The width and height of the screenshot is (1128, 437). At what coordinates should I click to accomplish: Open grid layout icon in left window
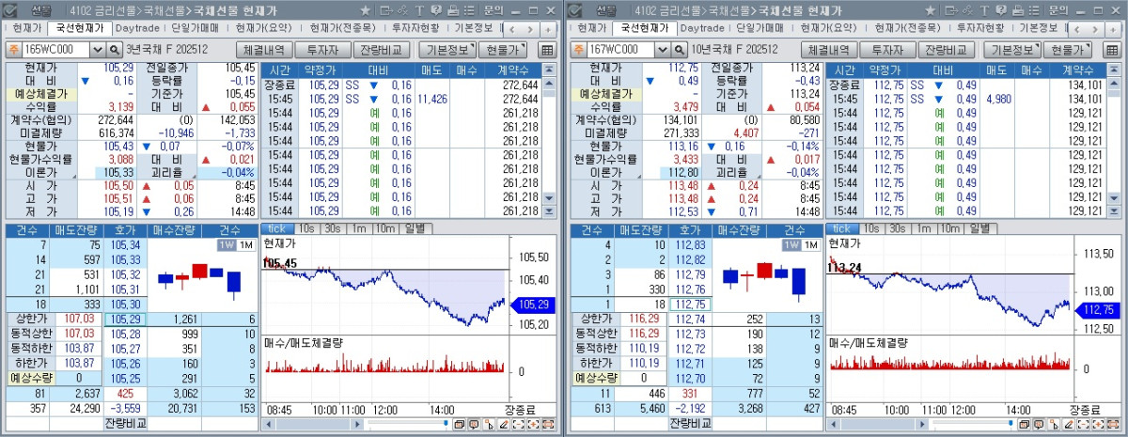(547, 50)
